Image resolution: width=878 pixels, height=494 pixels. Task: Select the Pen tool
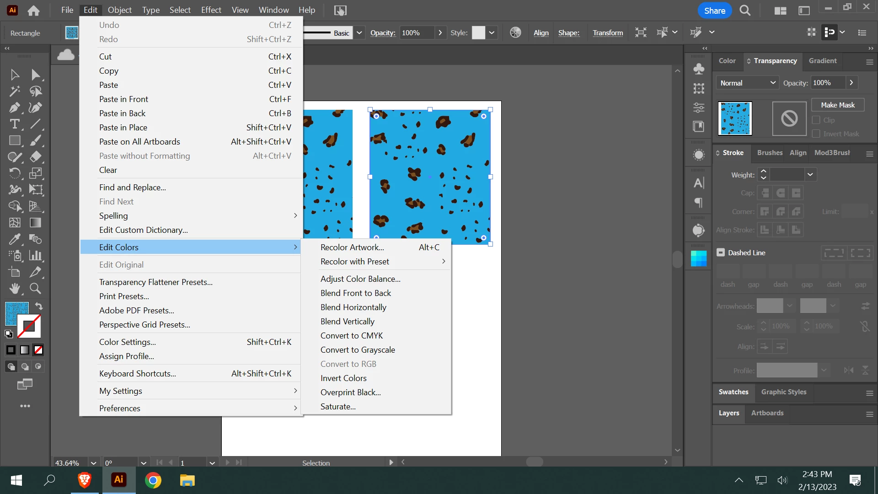tap(14, 108)
